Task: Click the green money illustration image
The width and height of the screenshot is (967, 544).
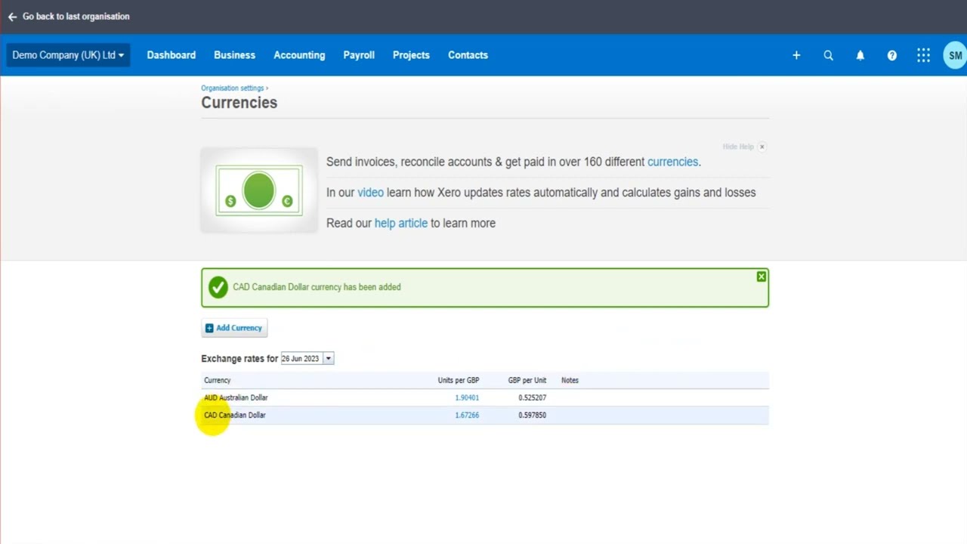Action: point(259,190)
